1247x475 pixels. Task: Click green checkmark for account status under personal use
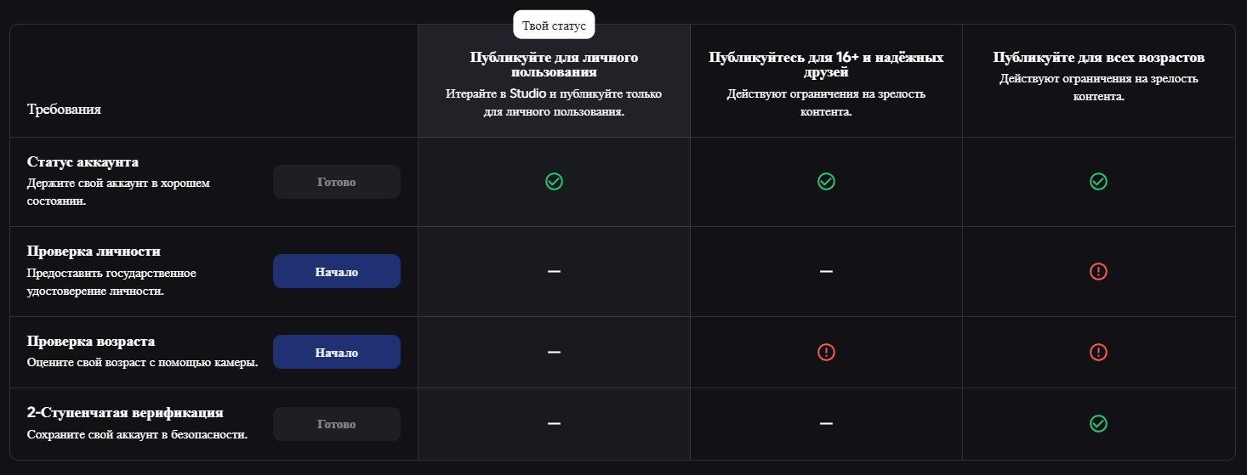[x=554, y=181]
